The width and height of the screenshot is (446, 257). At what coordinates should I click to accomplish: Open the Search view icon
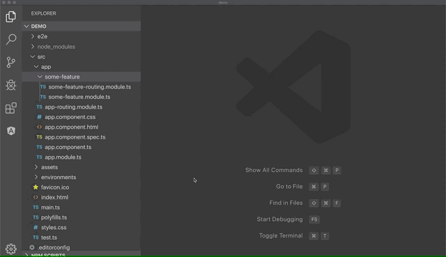11,39
